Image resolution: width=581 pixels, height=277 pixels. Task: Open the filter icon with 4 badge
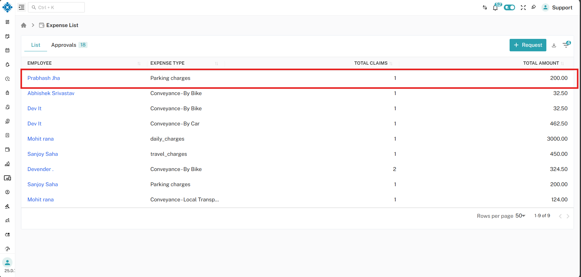(566, 45)
